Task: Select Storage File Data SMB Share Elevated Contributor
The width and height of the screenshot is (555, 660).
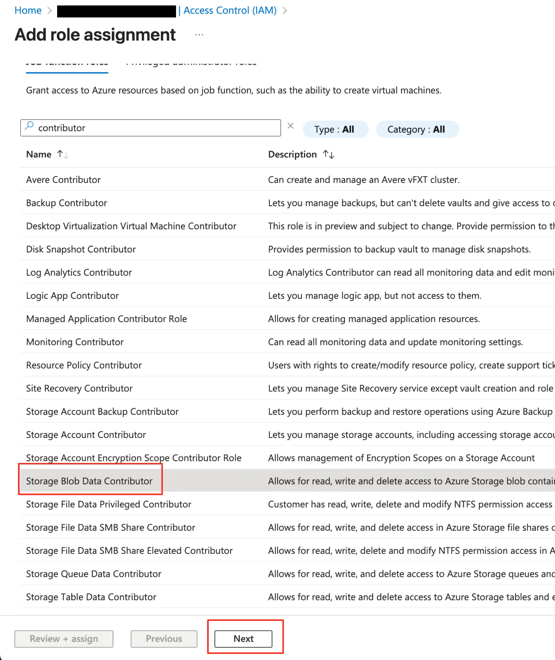Action: point(129,551)
